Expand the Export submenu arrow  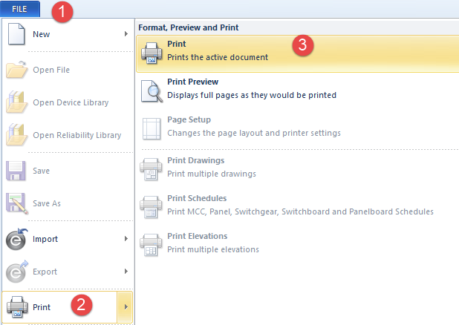pos(126,272)
